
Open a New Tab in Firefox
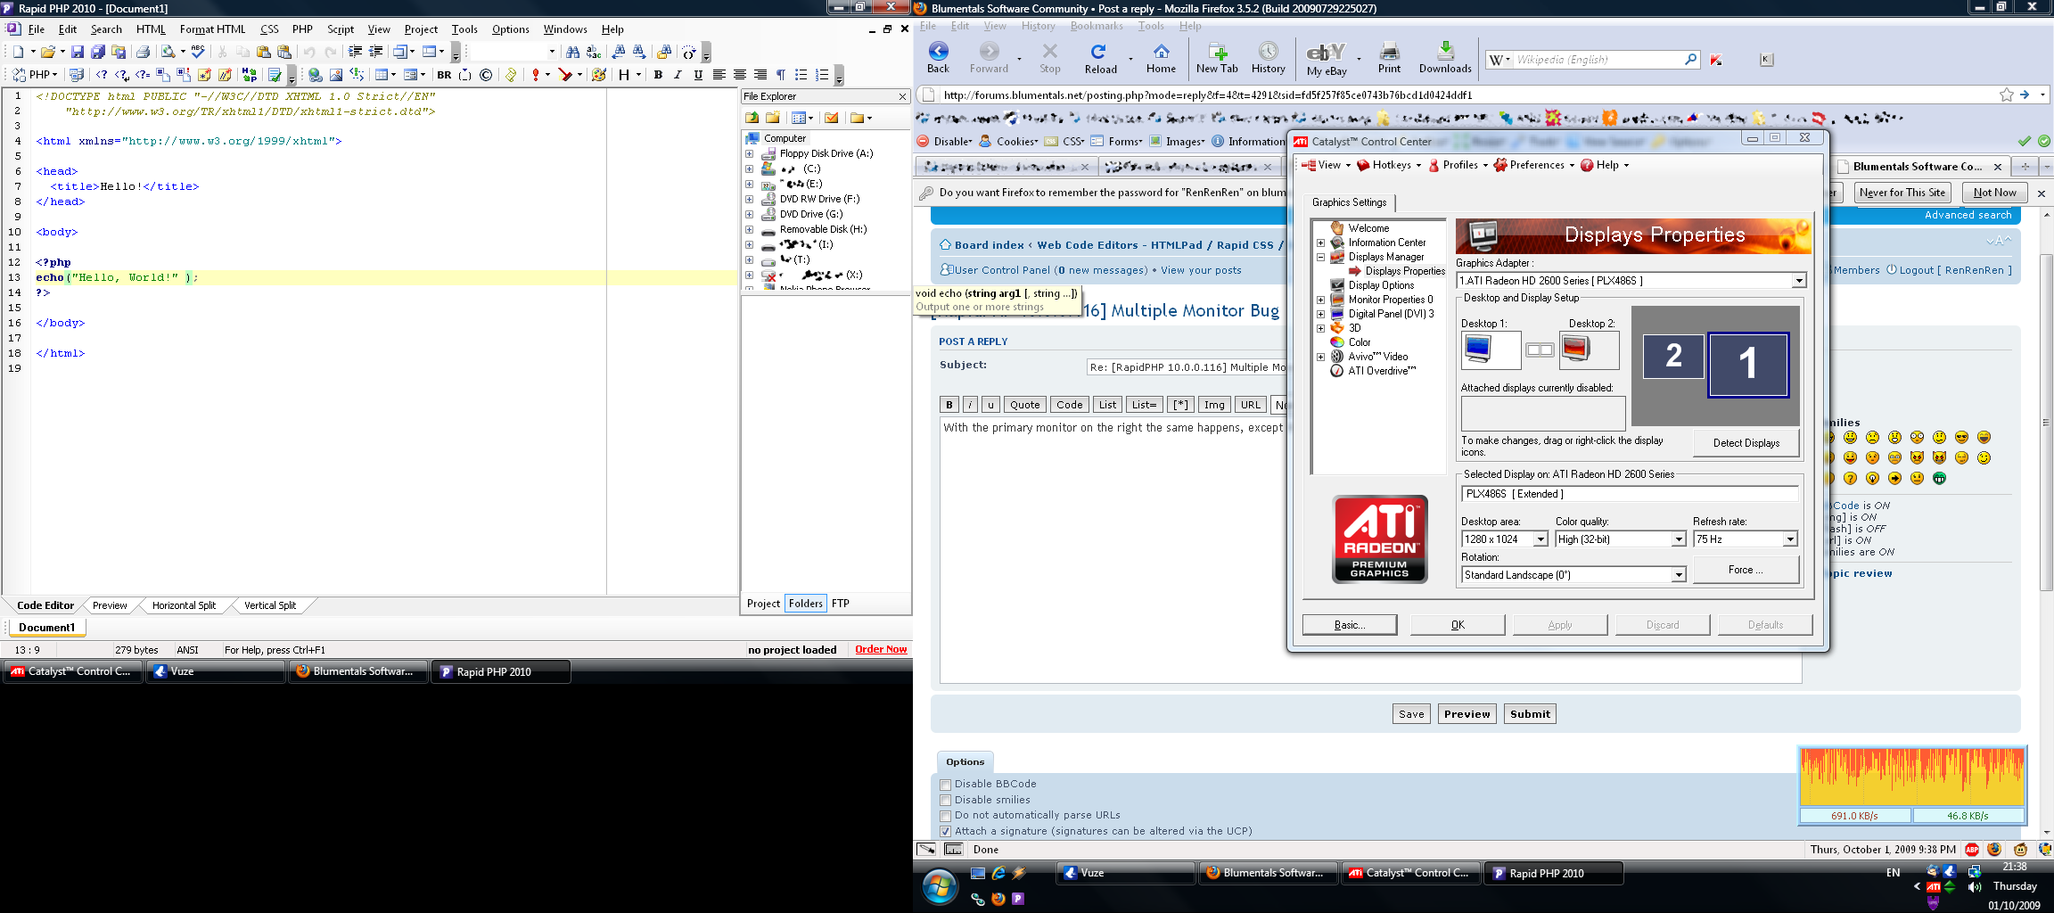coord(1217,58)
